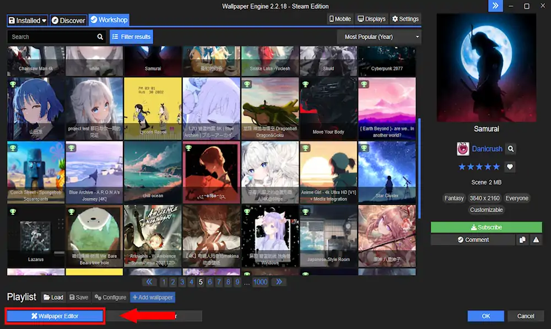551x329 pixels.
Task: Select Star Cluster wallpaper thumbnail
Action: [x=387, y=172]
